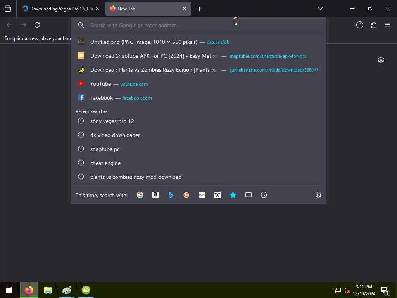Select recent search plants vs zombies rizzy mod
397x298 pixels.
tap(198, 177)
